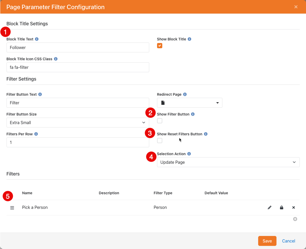Save the filter configuration
This screenshot has width=306, height=249.
pyautogui.click(x=267, y=241)
